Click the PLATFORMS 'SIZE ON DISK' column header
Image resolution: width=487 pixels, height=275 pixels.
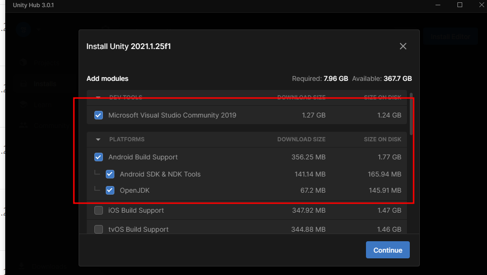pos(382,139)
